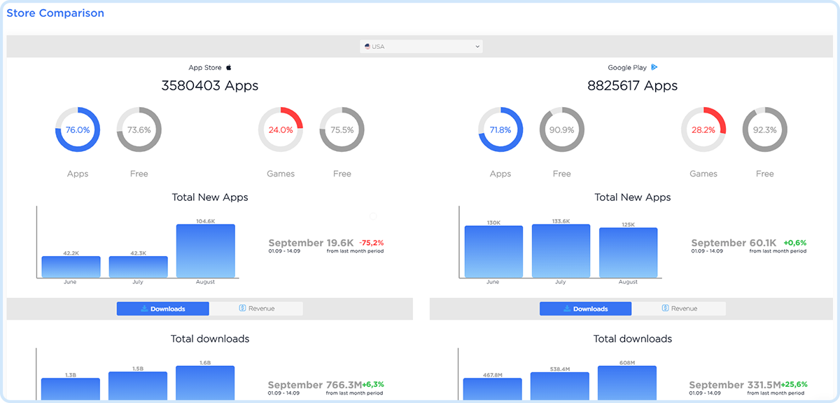Click the Google Play 608M downloads bar
Image resolution: width=840 pixels, height=403 pixels.
pos(627,383)
